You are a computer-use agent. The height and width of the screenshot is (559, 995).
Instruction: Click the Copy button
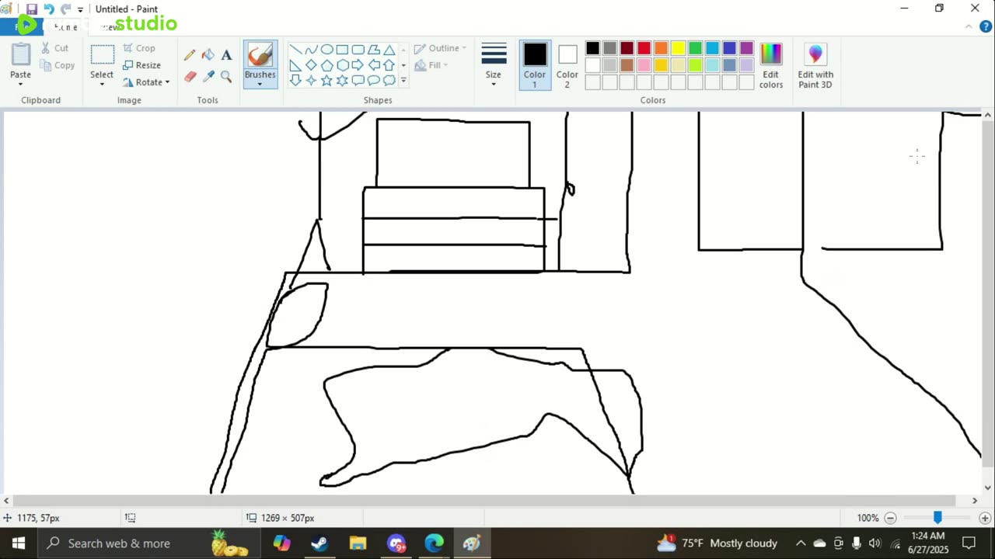click(58, 65)
